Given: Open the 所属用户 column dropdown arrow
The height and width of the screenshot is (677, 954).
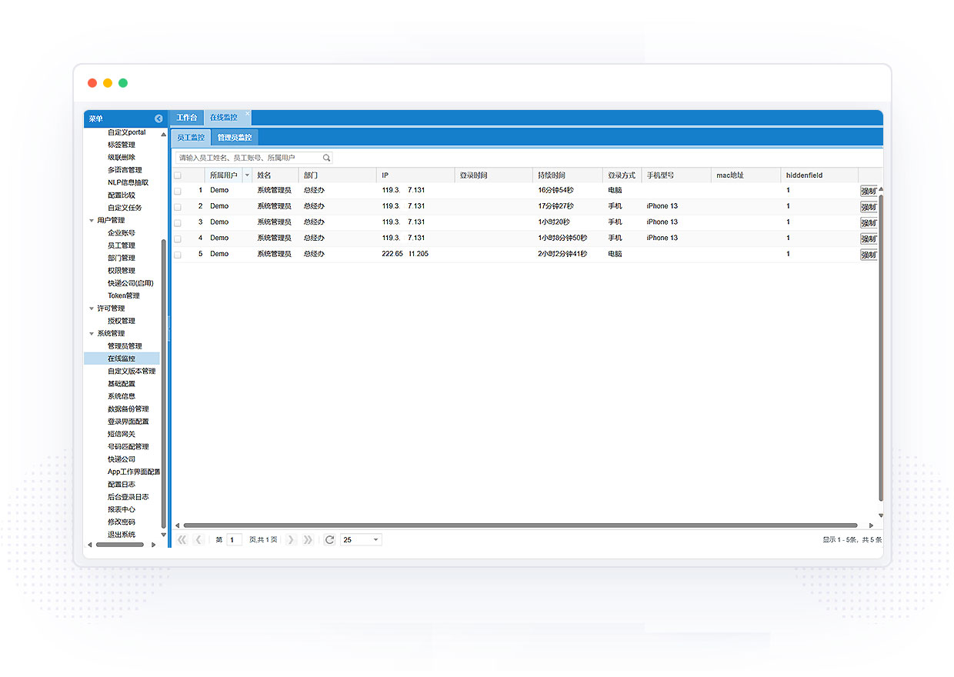Looking at the screenshot, I should tap(247, 175).
